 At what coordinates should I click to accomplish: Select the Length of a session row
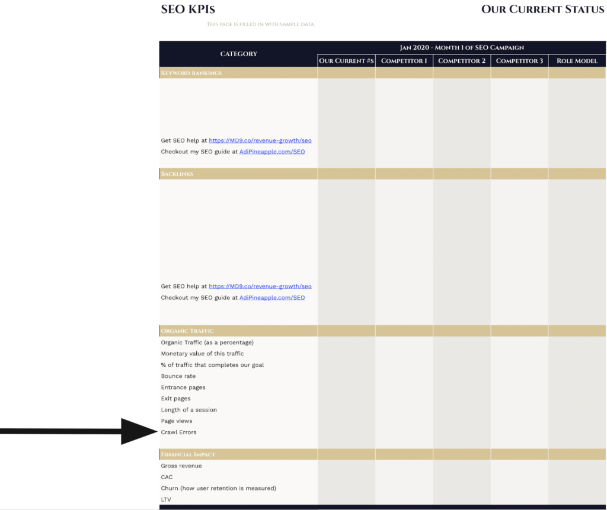[x=382, y=410]
